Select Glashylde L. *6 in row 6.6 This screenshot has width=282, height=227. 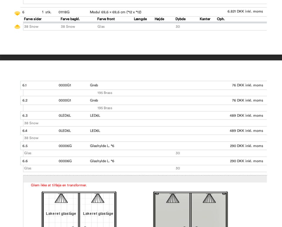102,161
